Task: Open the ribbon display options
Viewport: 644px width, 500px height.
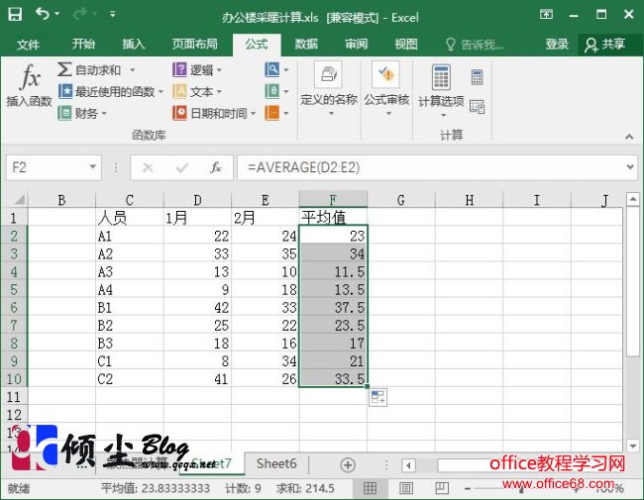Action: pos(546,15)
